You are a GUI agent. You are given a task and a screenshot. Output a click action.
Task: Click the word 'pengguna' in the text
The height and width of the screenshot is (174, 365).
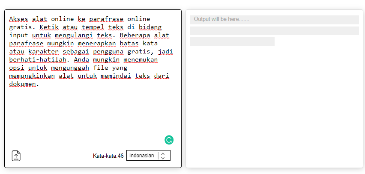(108, 51)
